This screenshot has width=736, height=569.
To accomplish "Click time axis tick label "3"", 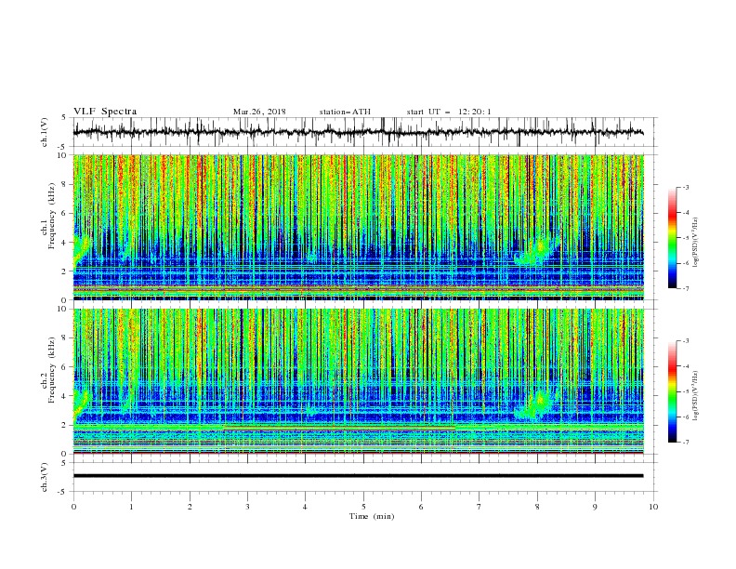I will (247, 507).
